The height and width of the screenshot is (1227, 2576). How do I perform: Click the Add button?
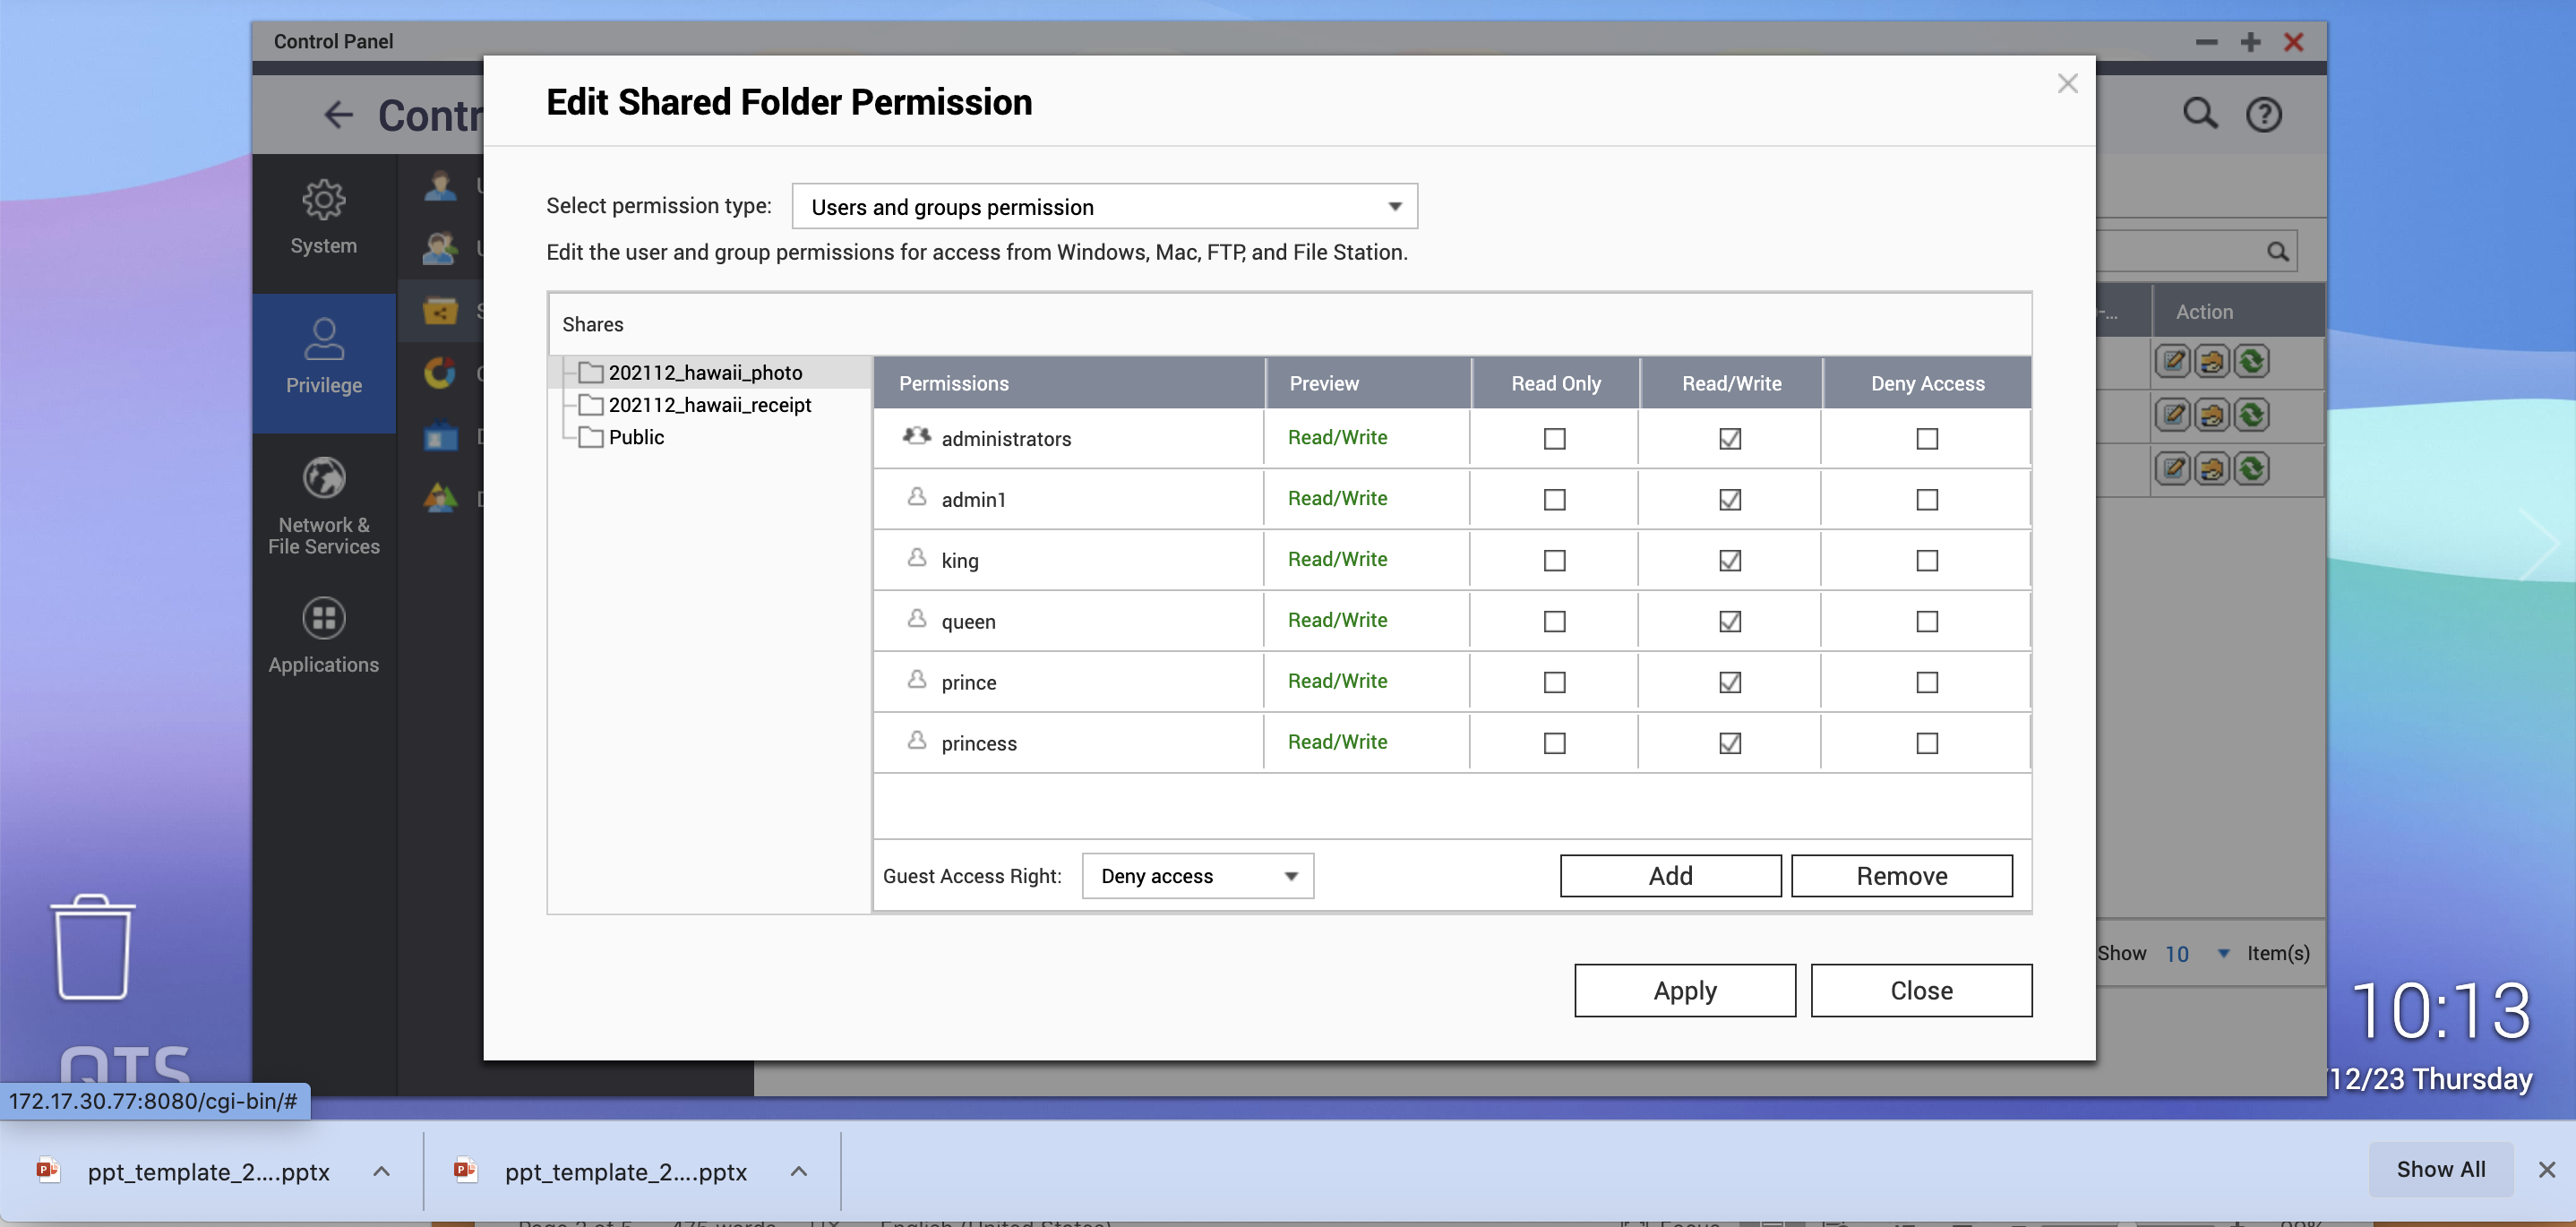pos(1670,876)
